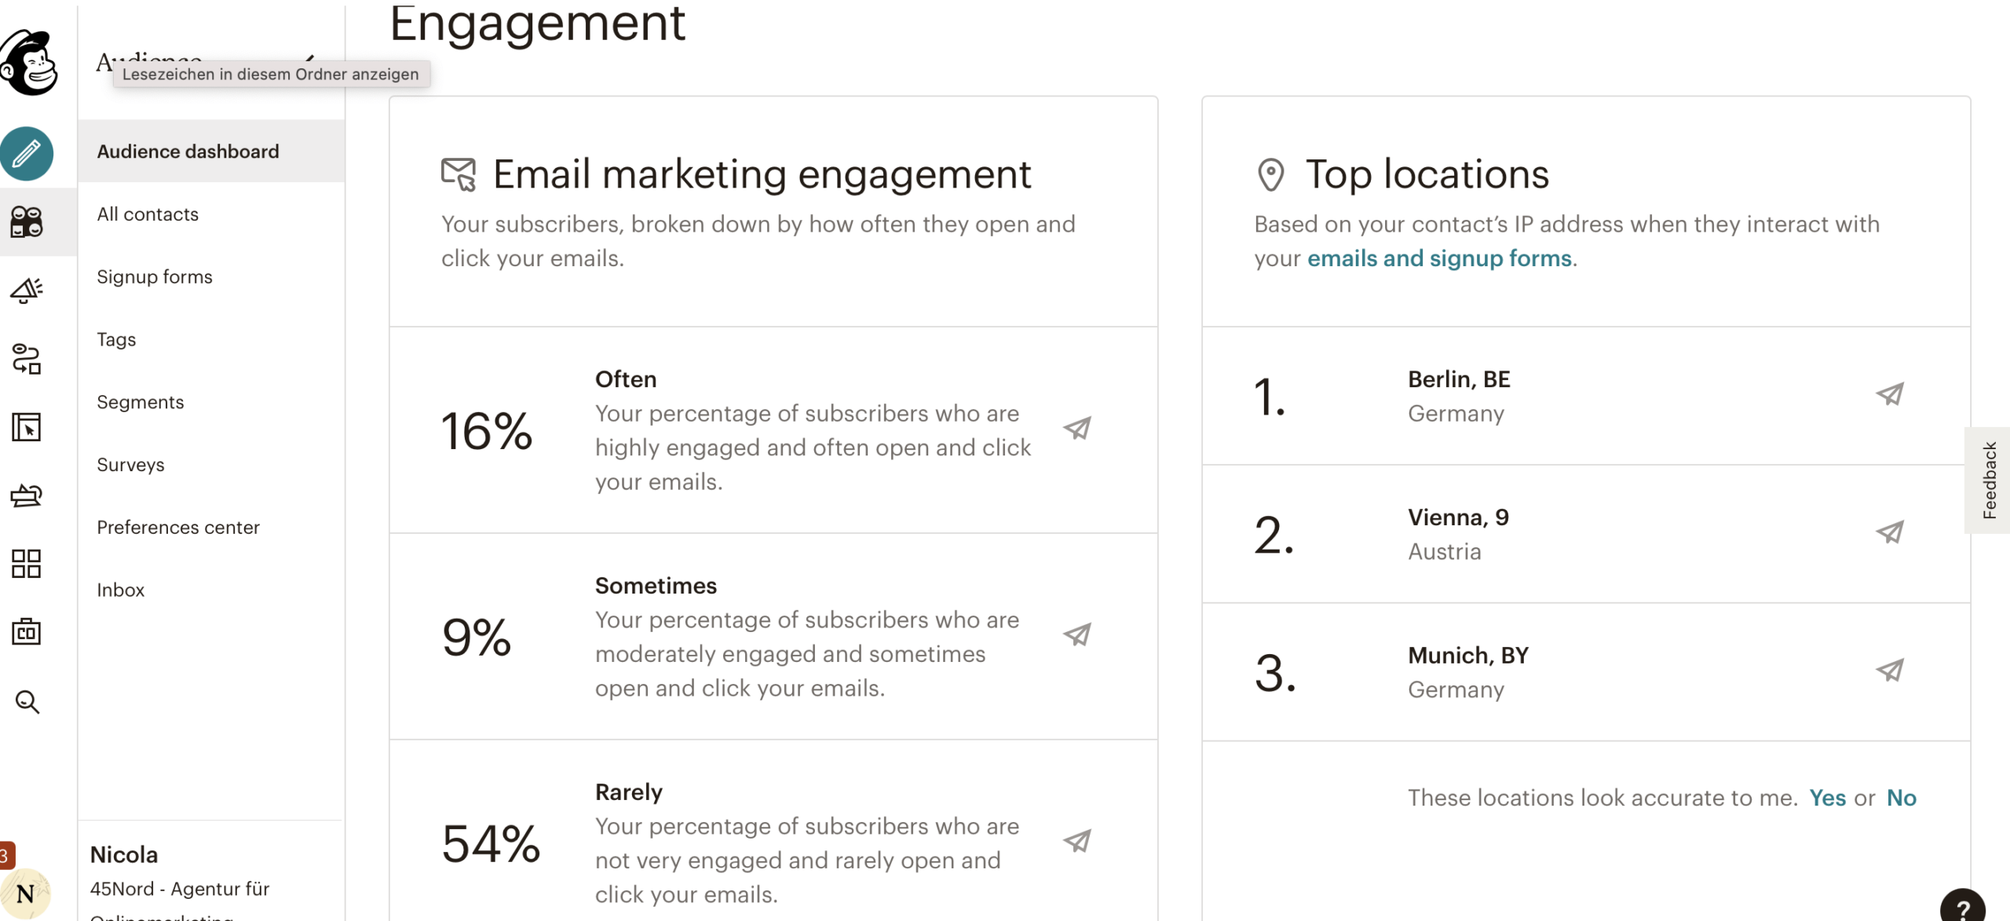Send campaign to Often subscribers icon
2010x921 pixels.
pos(1077,428)
